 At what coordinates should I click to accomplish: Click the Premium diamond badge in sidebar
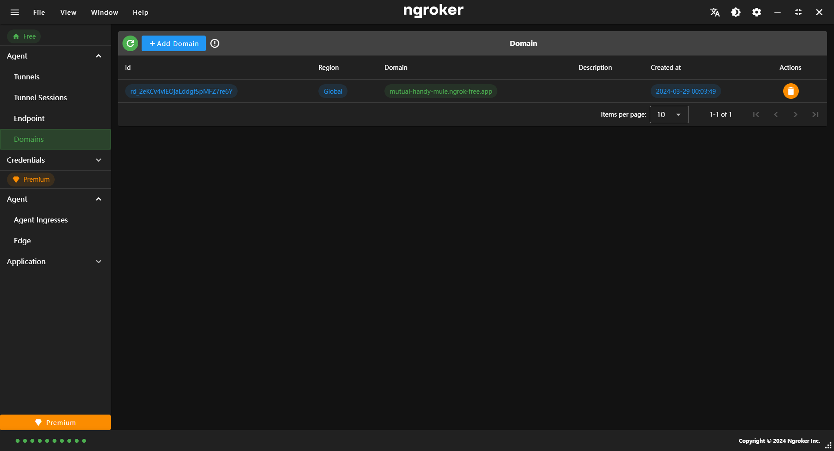pyautogui.click(x=31, y=180)
